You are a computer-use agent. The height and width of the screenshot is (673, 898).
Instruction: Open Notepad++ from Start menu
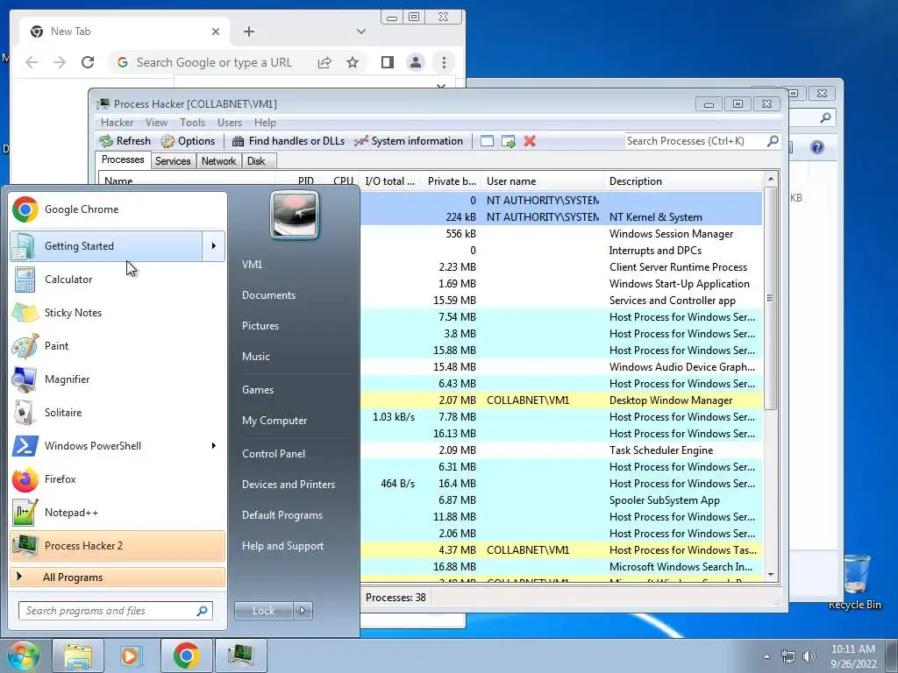118,512
